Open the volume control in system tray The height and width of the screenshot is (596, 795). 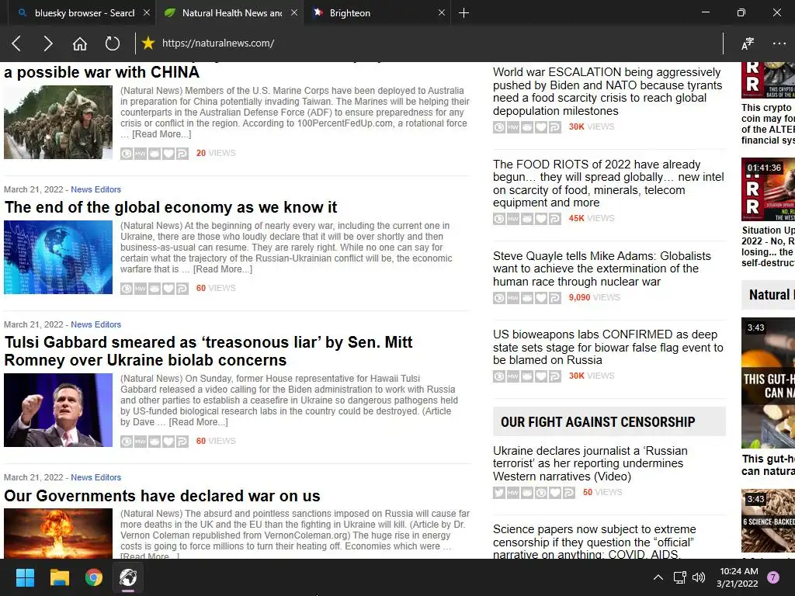pyautogui.click(x=699, y=577)
